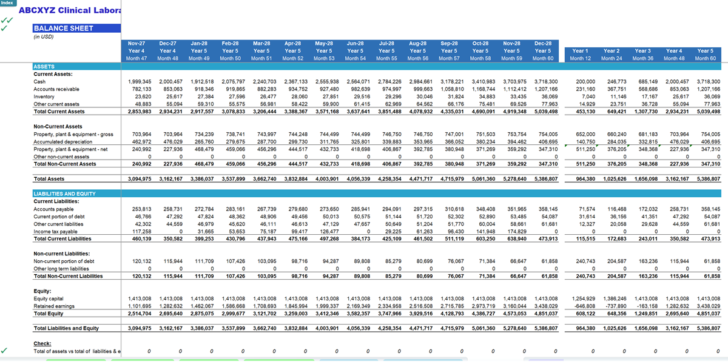This screenshot has width=728, height=364.
Task: Select the "Cash" row label
Action: 39,81
